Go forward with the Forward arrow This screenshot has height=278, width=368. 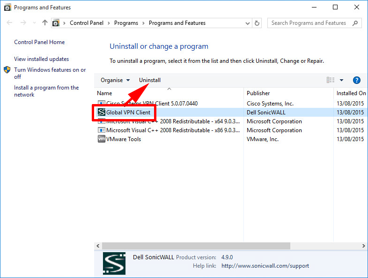(23, 23)
